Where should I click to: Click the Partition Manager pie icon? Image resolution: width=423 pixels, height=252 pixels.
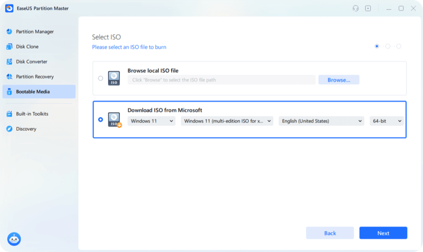9,31
